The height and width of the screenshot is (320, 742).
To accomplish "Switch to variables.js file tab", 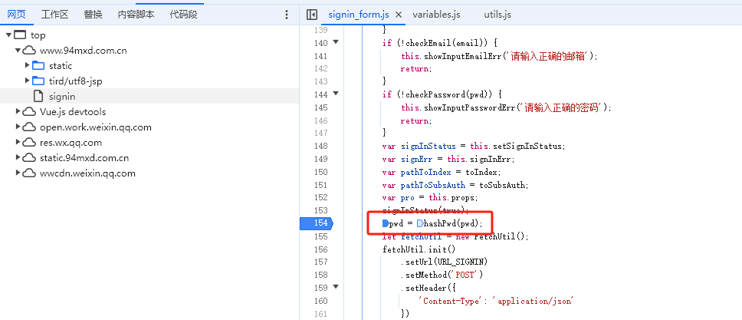I will click(436, 15).
